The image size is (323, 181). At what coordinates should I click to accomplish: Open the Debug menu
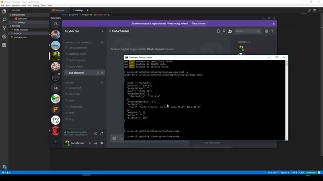click(x=36, y=6)
